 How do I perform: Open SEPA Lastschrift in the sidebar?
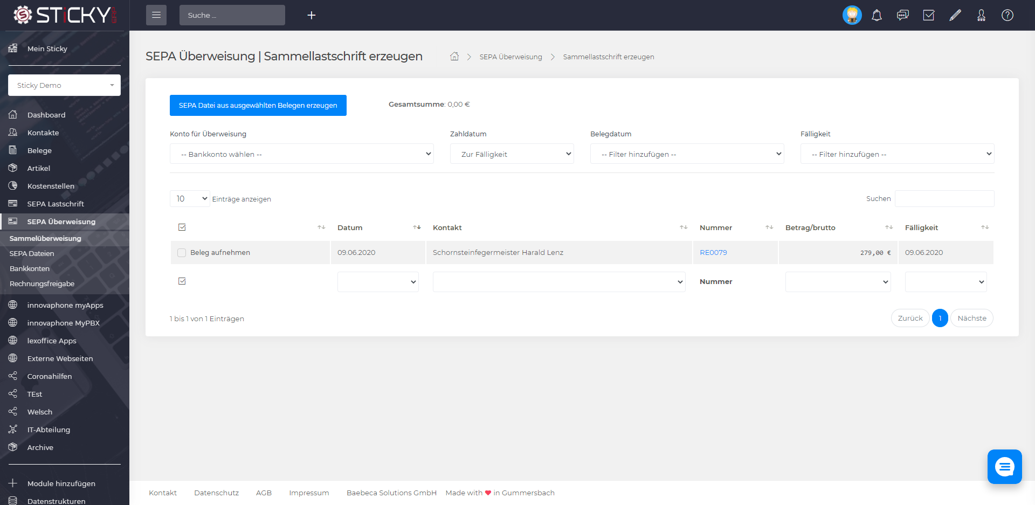tap(56, 204)
